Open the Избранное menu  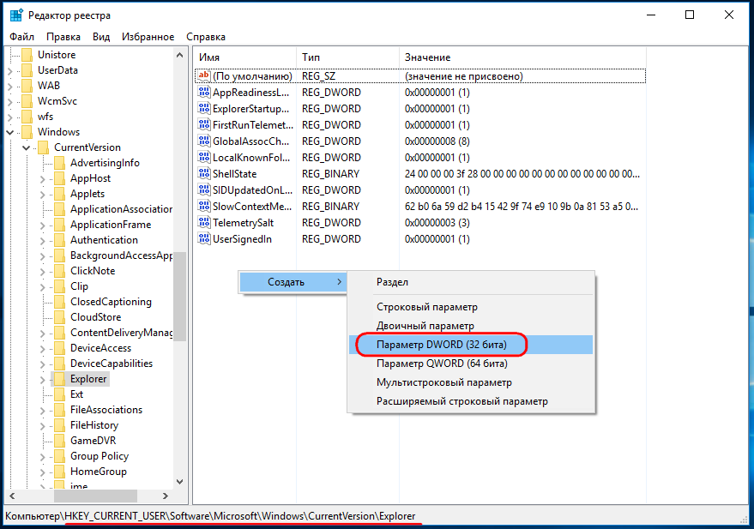[x=148, y=37]
